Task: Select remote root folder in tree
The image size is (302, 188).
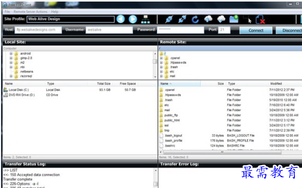Action: point(163,53)
